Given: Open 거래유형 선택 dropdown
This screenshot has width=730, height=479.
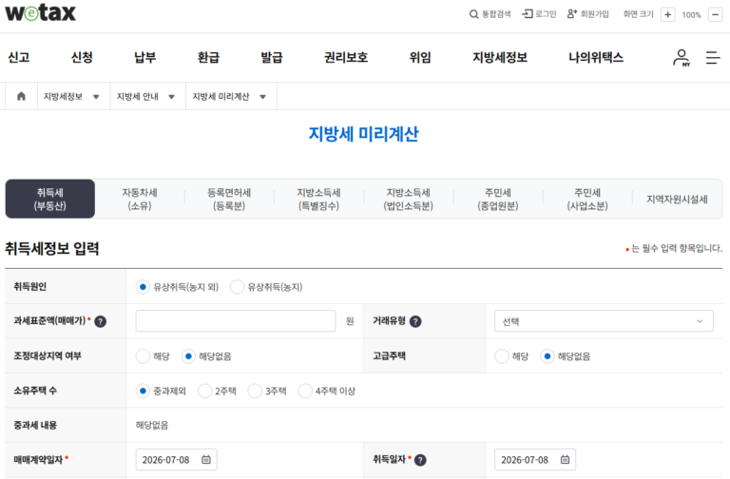Looking at the screenshot, I should tap(604, 321).
